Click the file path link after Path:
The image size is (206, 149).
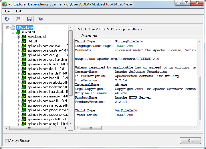click(x=114, y=29)
